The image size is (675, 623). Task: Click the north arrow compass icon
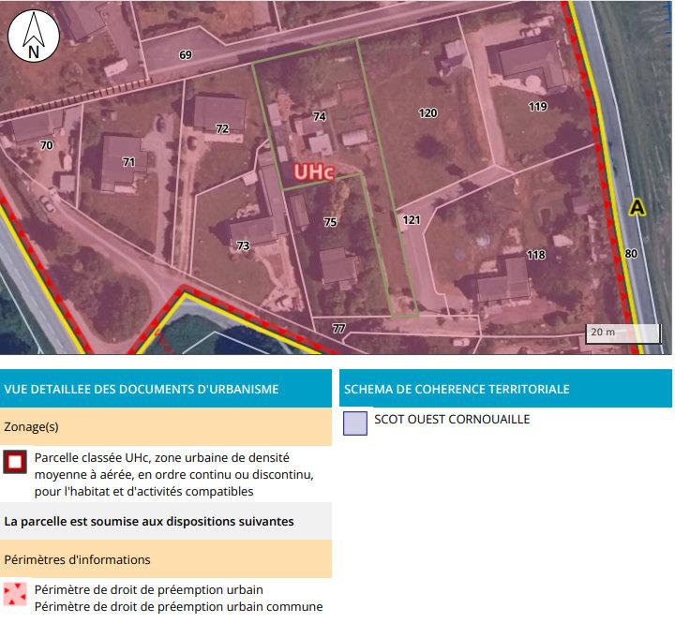click(34, 37)
